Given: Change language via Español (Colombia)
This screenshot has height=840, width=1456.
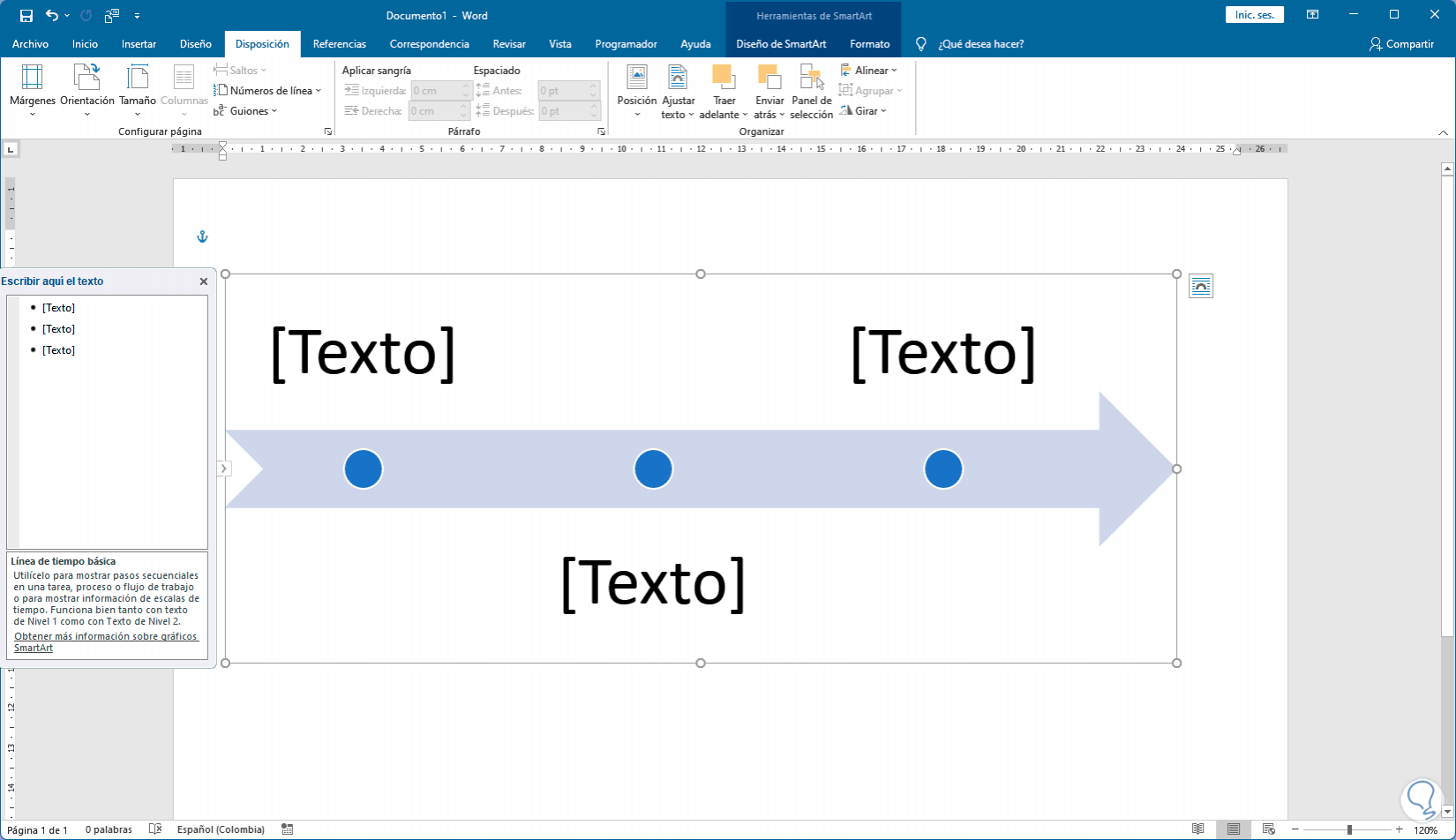Looking at the screenshot, I should point(221,829).
